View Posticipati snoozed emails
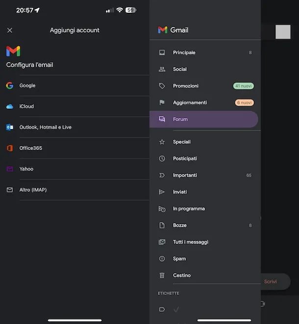299x324 pixels. coord(185,159)
